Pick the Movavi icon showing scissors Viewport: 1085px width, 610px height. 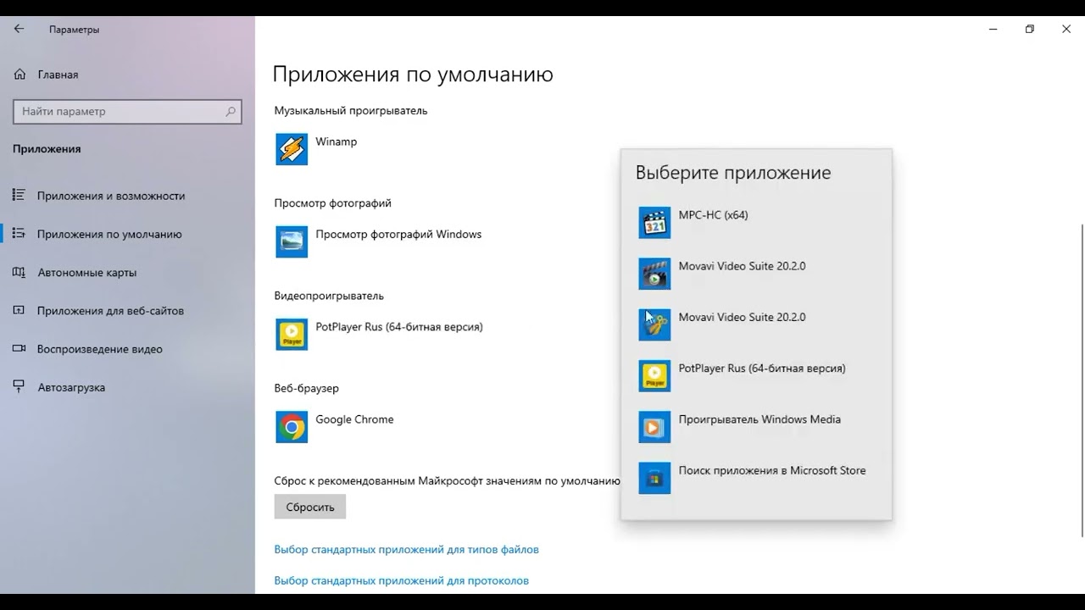click(654, 324)
